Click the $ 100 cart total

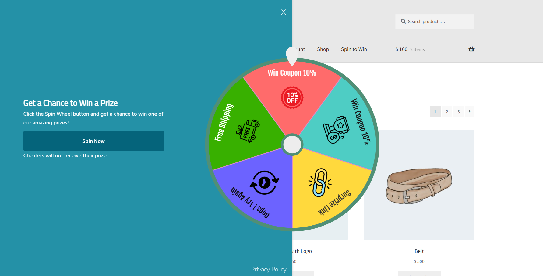click(401, 49)
